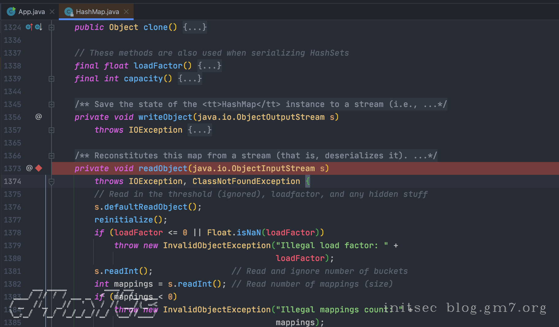Click the @ gutter icon beside readObject
The height and width of the screenshot is (327, 559).
[29, 168]
